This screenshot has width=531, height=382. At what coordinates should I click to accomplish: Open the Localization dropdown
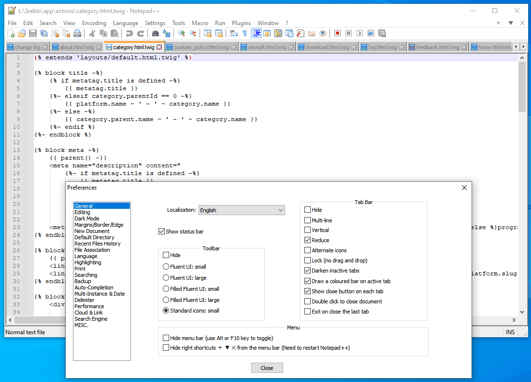[x=242, y=210]
